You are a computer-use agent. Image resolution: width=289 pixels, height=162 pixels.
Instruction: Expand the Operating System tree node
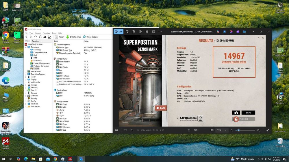click(x=26, y=74)
